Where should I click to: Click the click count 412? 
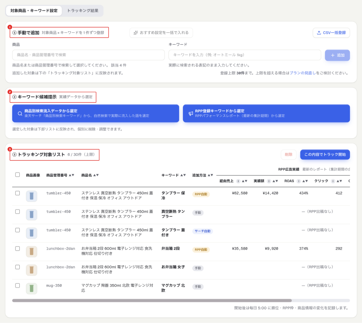point(339,193)
